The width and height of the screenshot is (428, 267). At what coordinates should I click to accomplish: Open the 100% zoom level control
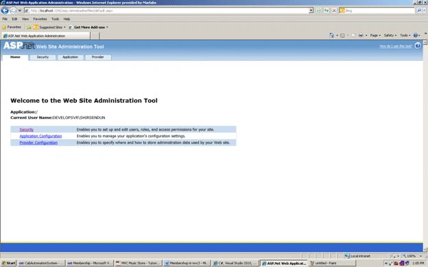click(412, 256)
